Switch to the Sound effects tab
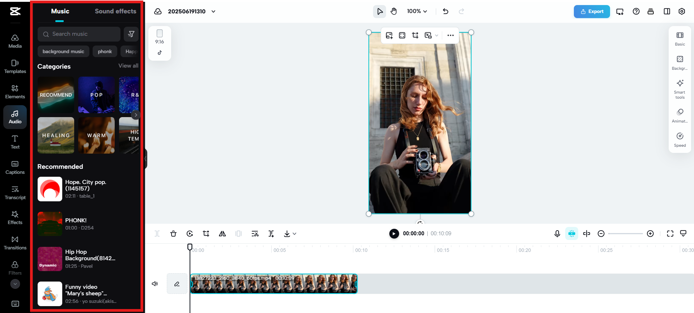This screenshot has width=694, height=313. (115, 11)
